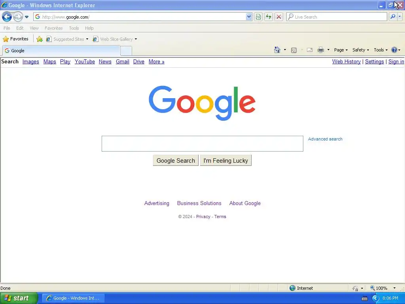Stop loading with the red X icon
Viewport: 405px width, 304px height.
coord(279,17)
